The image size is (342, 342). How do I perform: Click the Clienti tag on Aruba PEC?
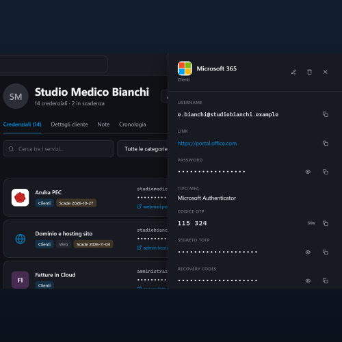(x=44, y=203)
